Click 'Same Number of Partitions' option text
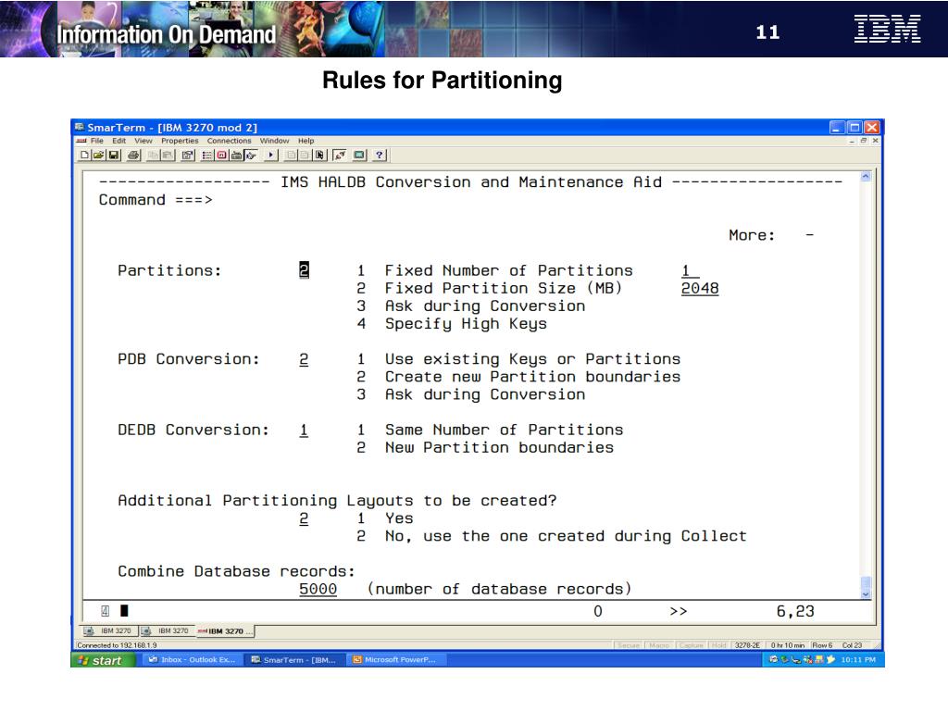 point(504,430)
